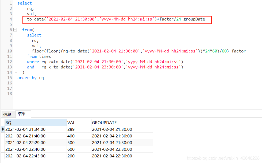This screenshot has width=262, height=163.
Task: Click 'factor' alias at end of line 10
Action: click(238, 51)
